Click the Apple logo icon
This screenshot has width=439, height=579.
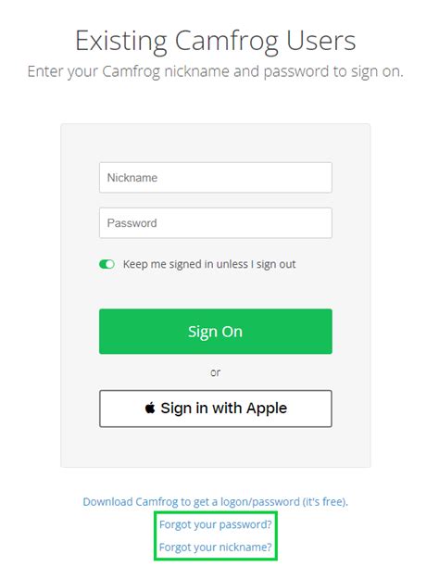149,408
